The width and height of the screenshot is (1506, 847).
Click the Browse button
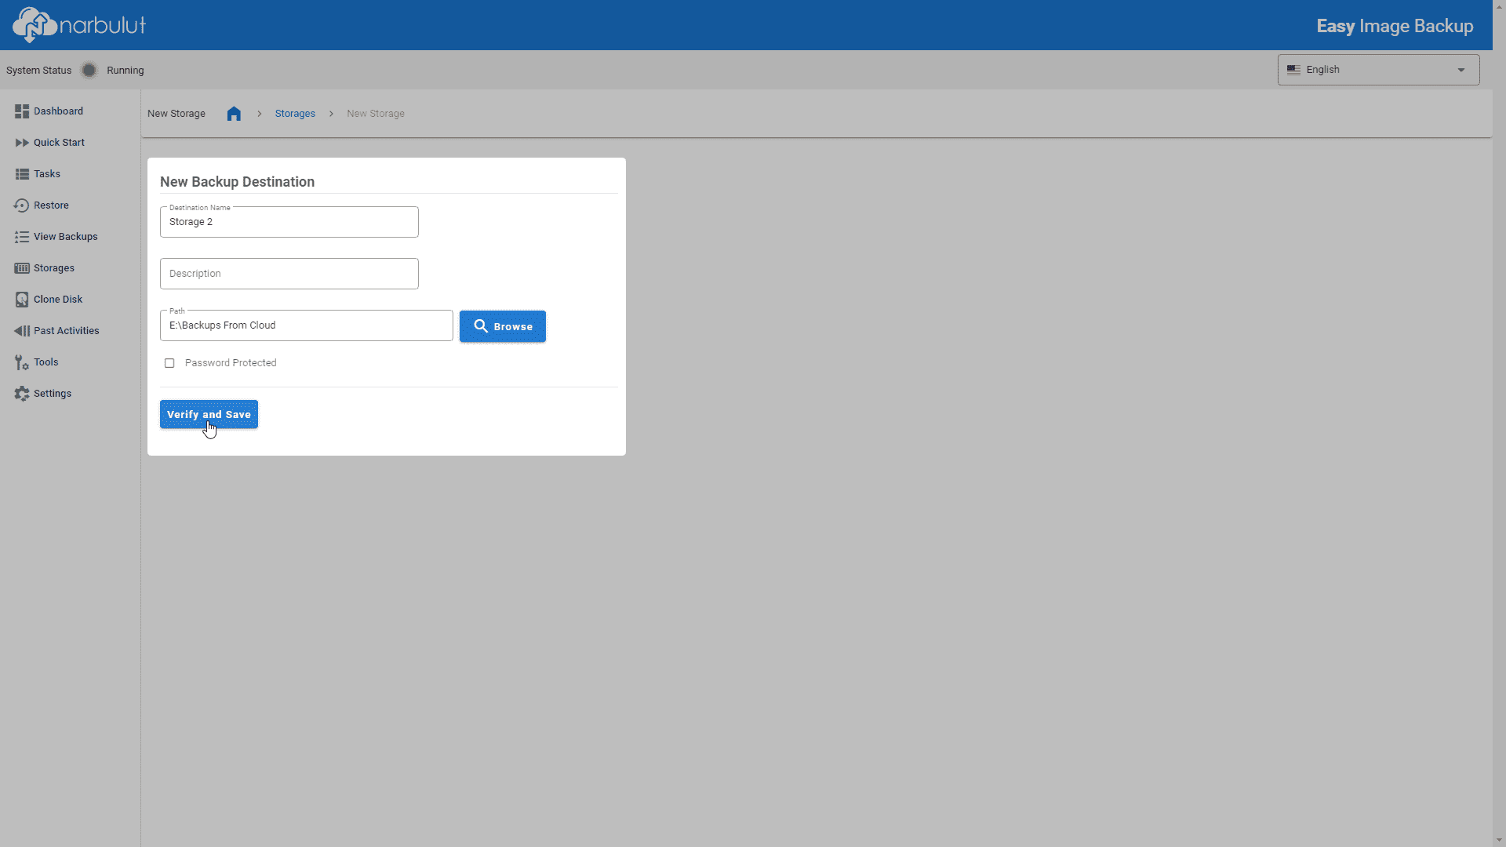503,326
